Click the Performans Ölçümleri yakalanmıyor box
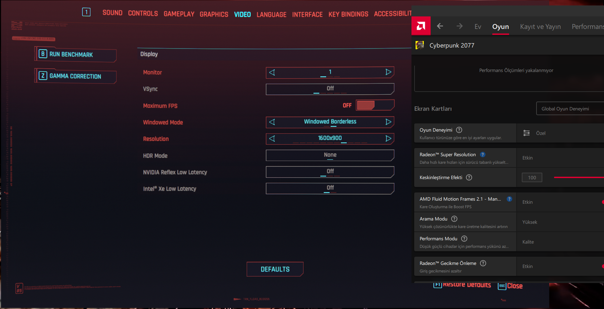The image size is (604, 309). (509, 78)
